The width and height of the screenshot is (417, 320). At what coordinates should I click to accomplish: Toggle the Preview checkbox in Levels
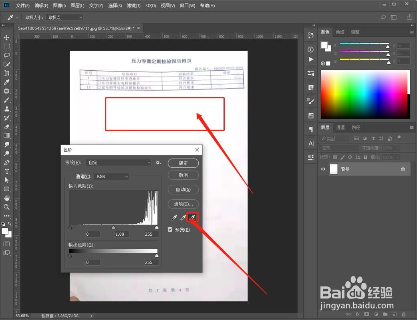(170, 230)
